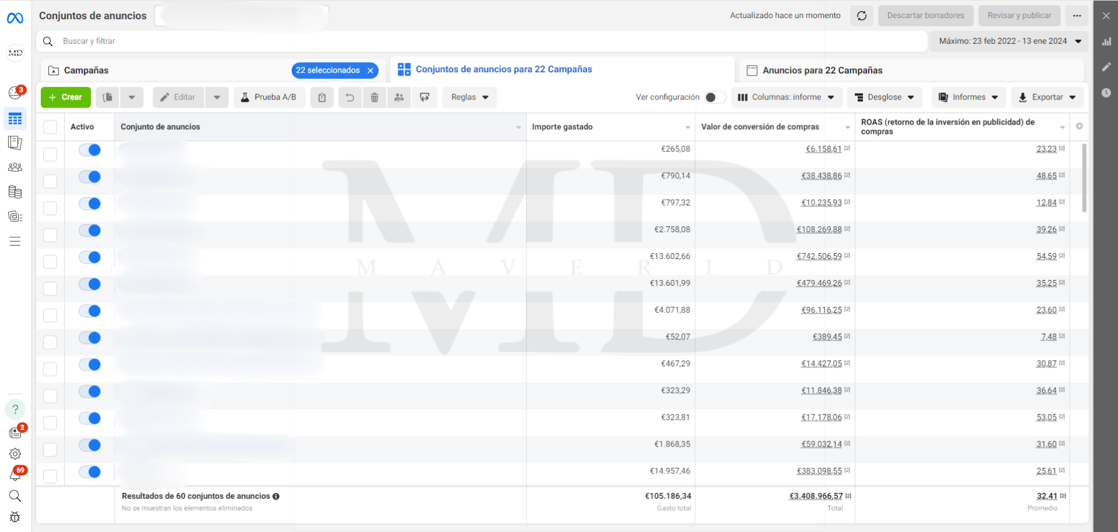Screen dimensions: 1118x532
Task: Open the audiences icon in left sidebar
Action: pyautogui.click(x=15, y=168)
